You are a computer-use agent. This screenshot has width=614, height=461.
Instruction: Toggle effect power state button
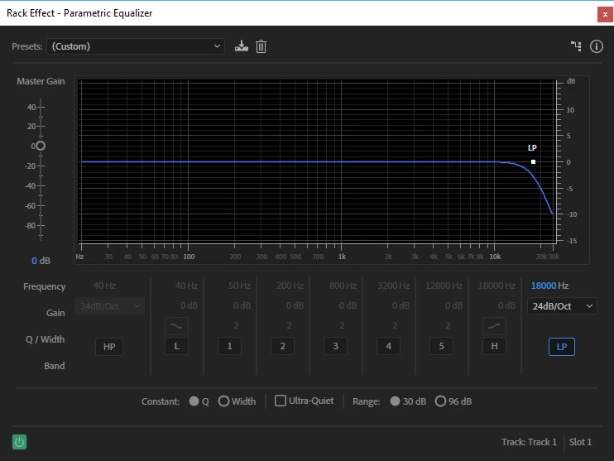click(20, 442)
